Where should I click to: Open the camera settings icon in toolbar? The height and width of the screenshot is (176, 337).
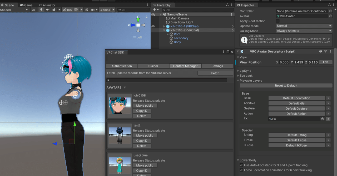(93, 10)
